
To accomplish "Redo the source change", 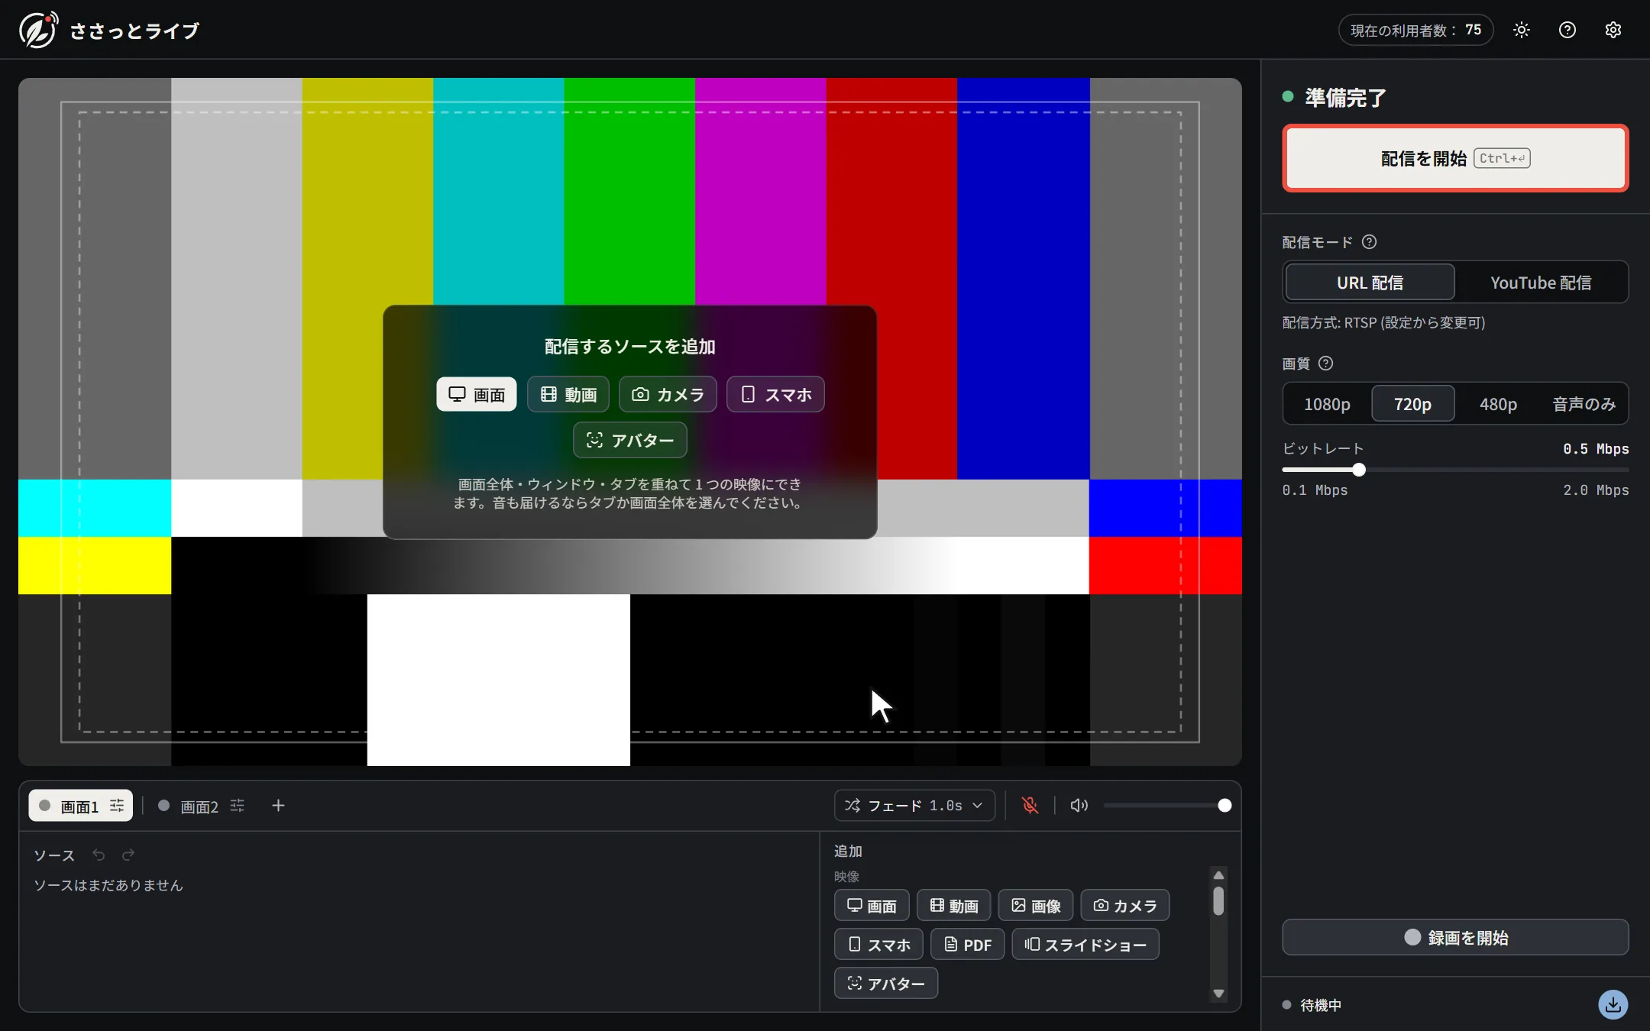I will [128, 855].
